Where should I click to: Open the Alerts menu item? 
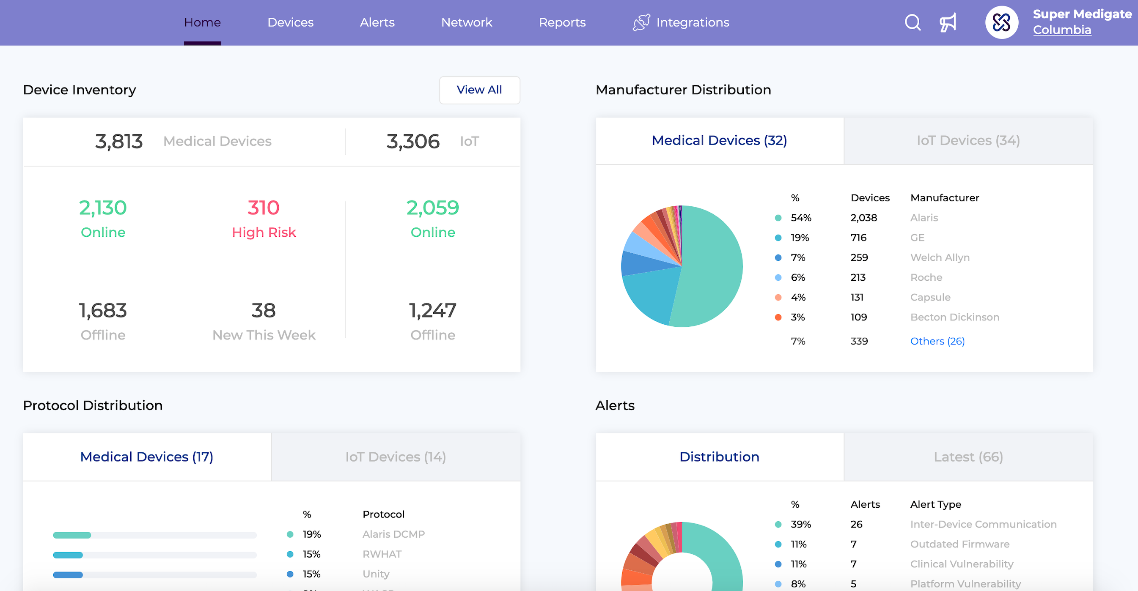pyautogui.click(x=377, y=22)
